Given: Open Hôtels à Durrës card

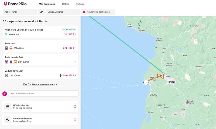Looking at the screenshot, I should (40, 107).
